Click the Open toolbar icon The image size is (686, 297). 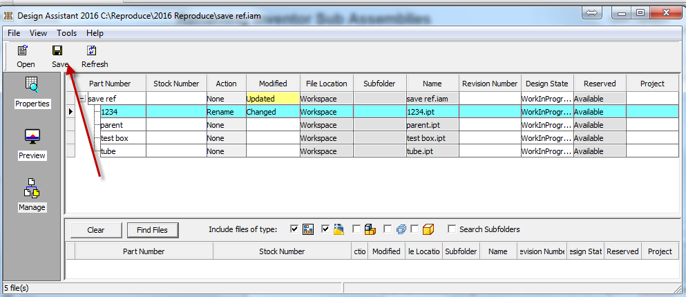coord(23,50)
